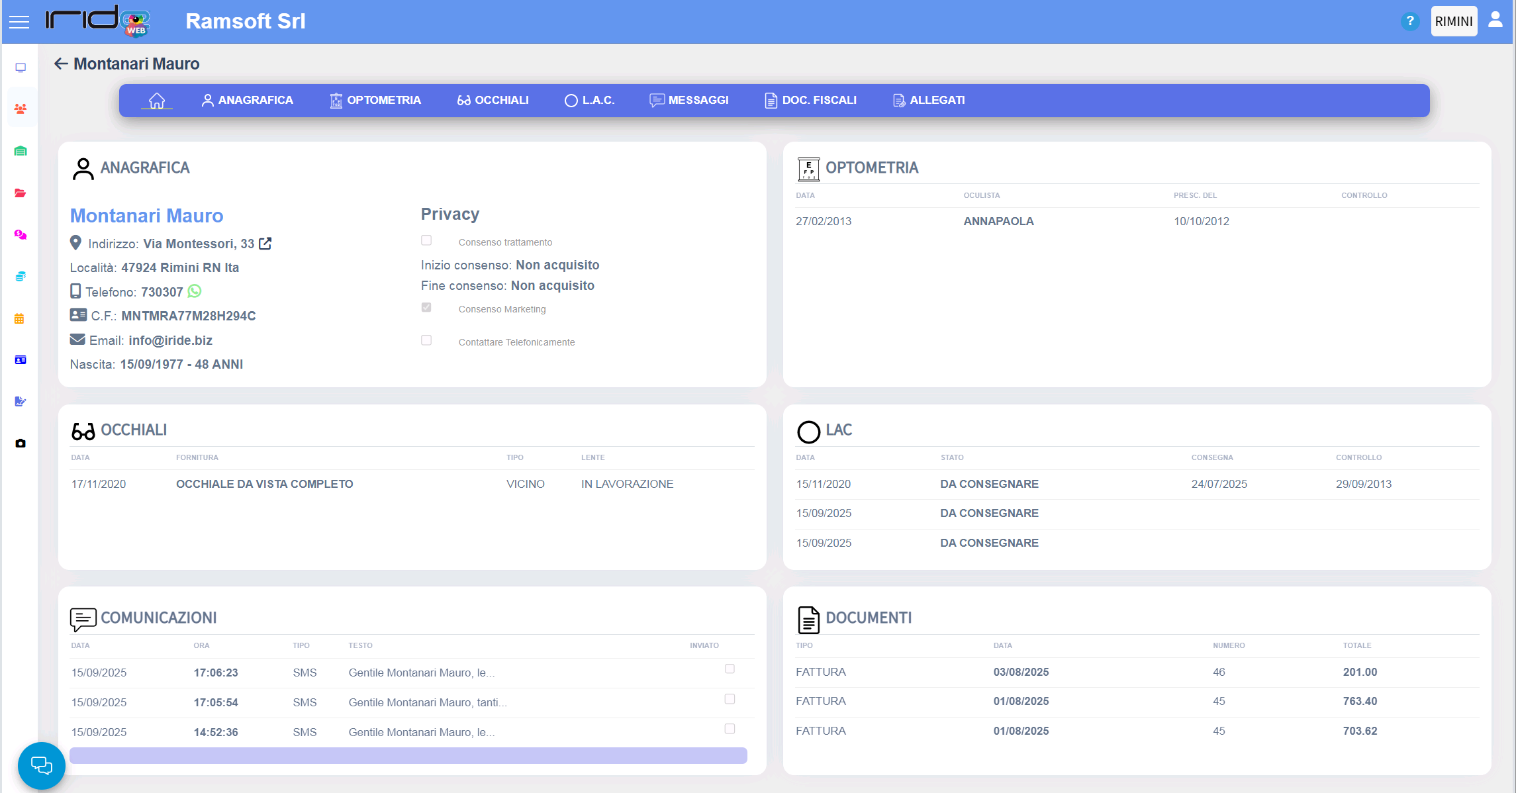Viewport: 1516px width, 793px height.
Task: Toggle Consenso Marketing checkbox
Action: 426,307
